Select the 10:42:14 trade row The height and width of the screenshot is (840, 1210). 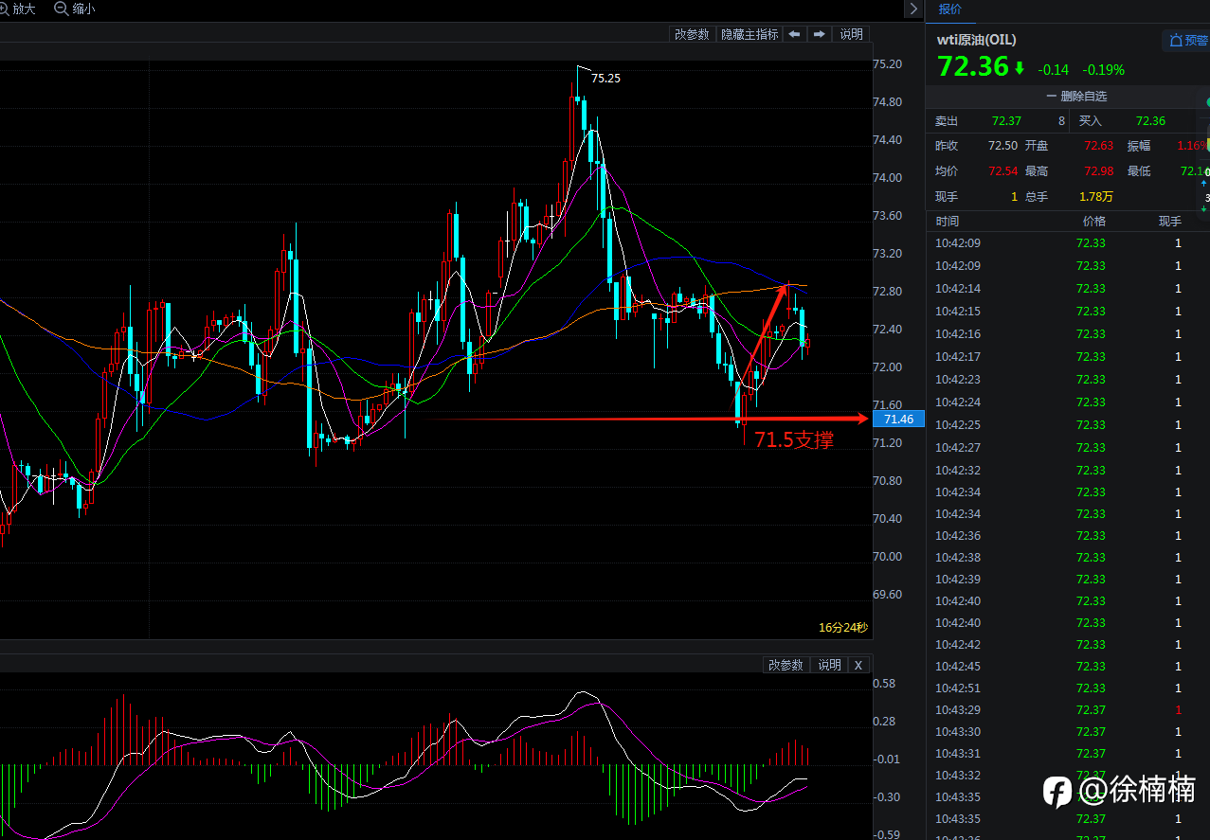1068,289
